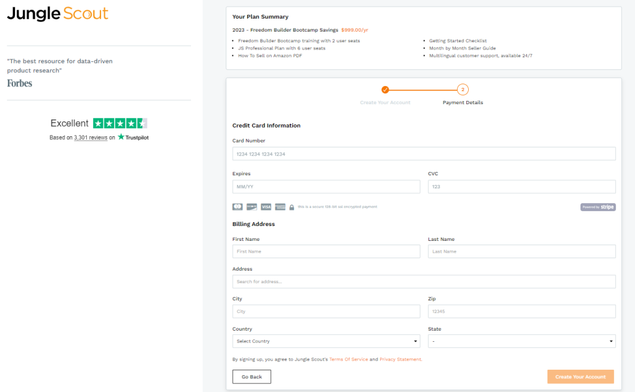Screen dimensions: 635x392
Task: Click the Go Back button
Action: click(252, 377)
